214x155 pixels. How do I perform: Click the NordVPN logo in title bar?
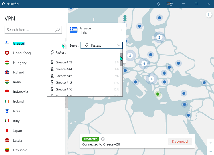coord(3,4)
